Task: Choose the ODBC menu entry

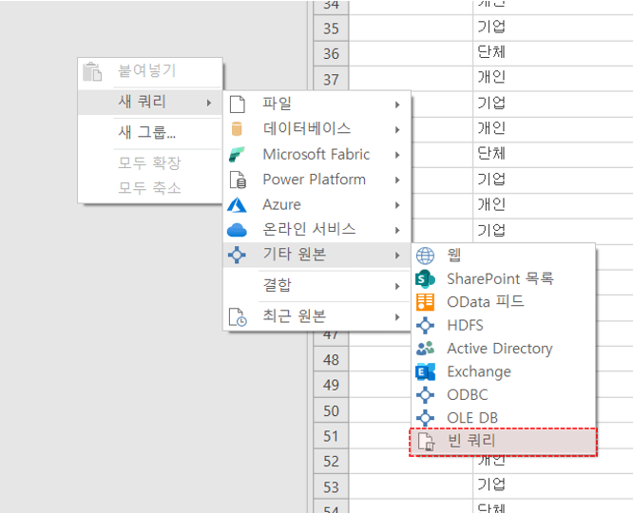Action: tap(467, 395)
